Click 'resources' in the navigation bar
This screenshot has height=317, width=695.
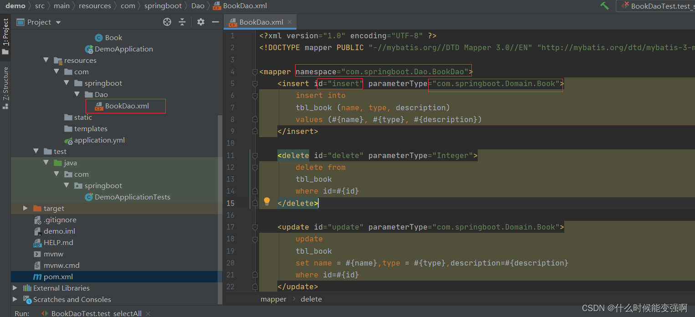pyautogui.click(x=95, y=6)
